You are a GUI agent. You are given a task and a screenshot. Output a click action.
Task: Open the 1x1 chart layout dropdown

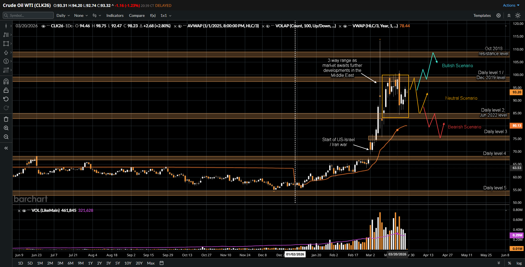tap(166, 15)
